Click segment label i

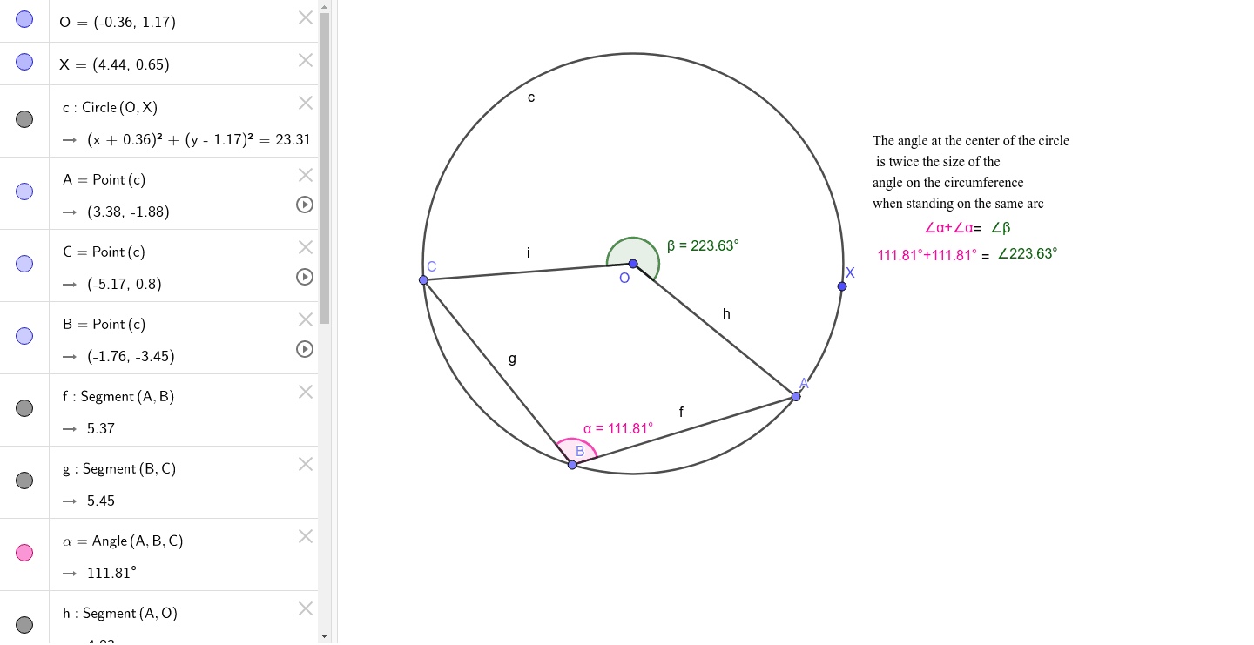point(528,252)
